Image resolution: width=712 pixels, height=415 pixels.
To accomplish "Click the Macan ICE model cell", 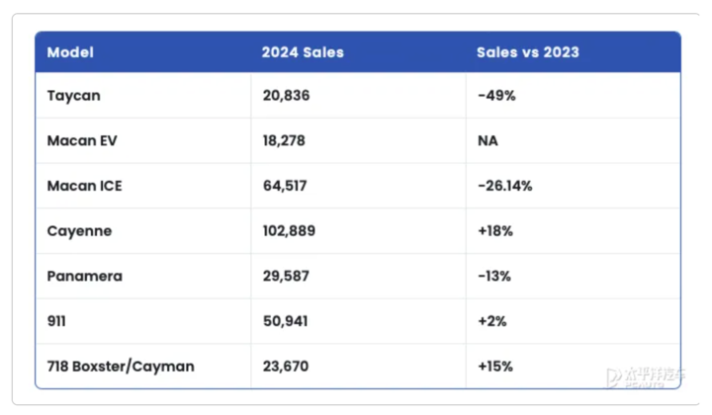I will (x=85, y=186).
